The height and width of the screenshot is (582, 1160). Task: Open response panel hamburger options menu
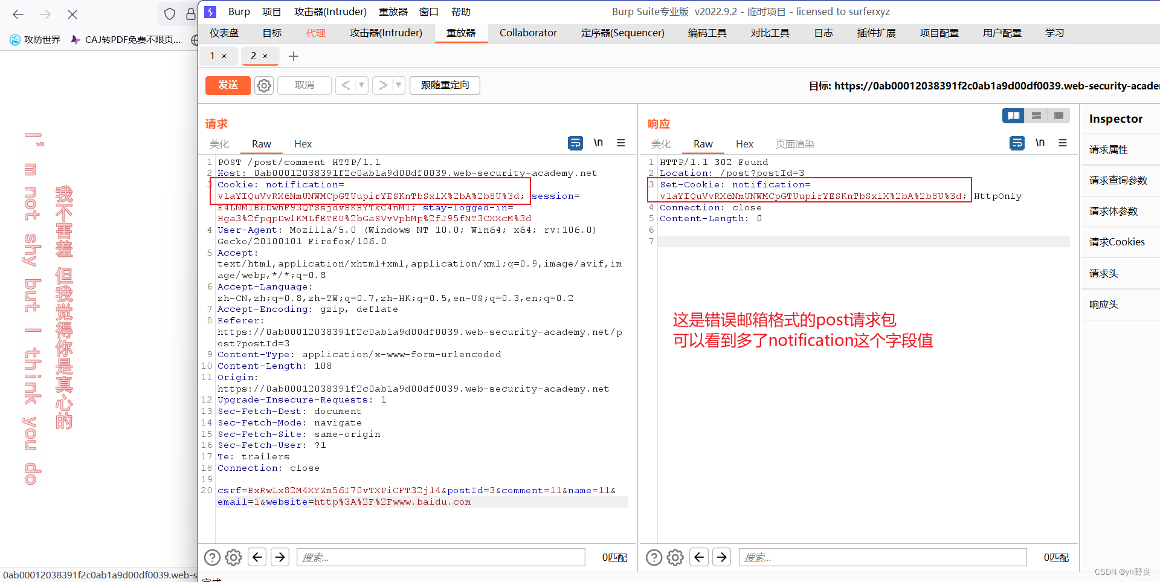tap(1063, 143)
